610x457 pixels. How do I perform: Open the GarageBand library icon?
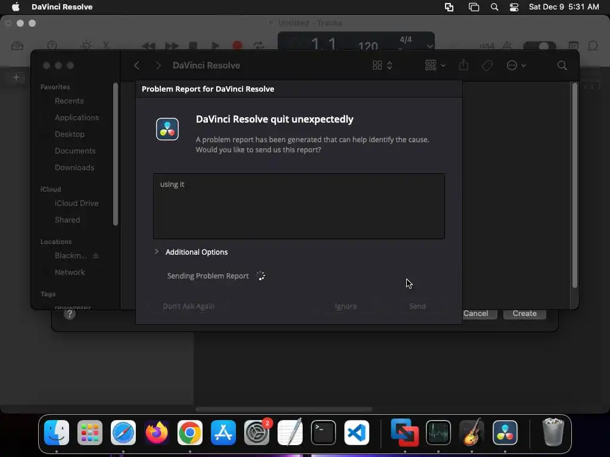pos(17,46)
